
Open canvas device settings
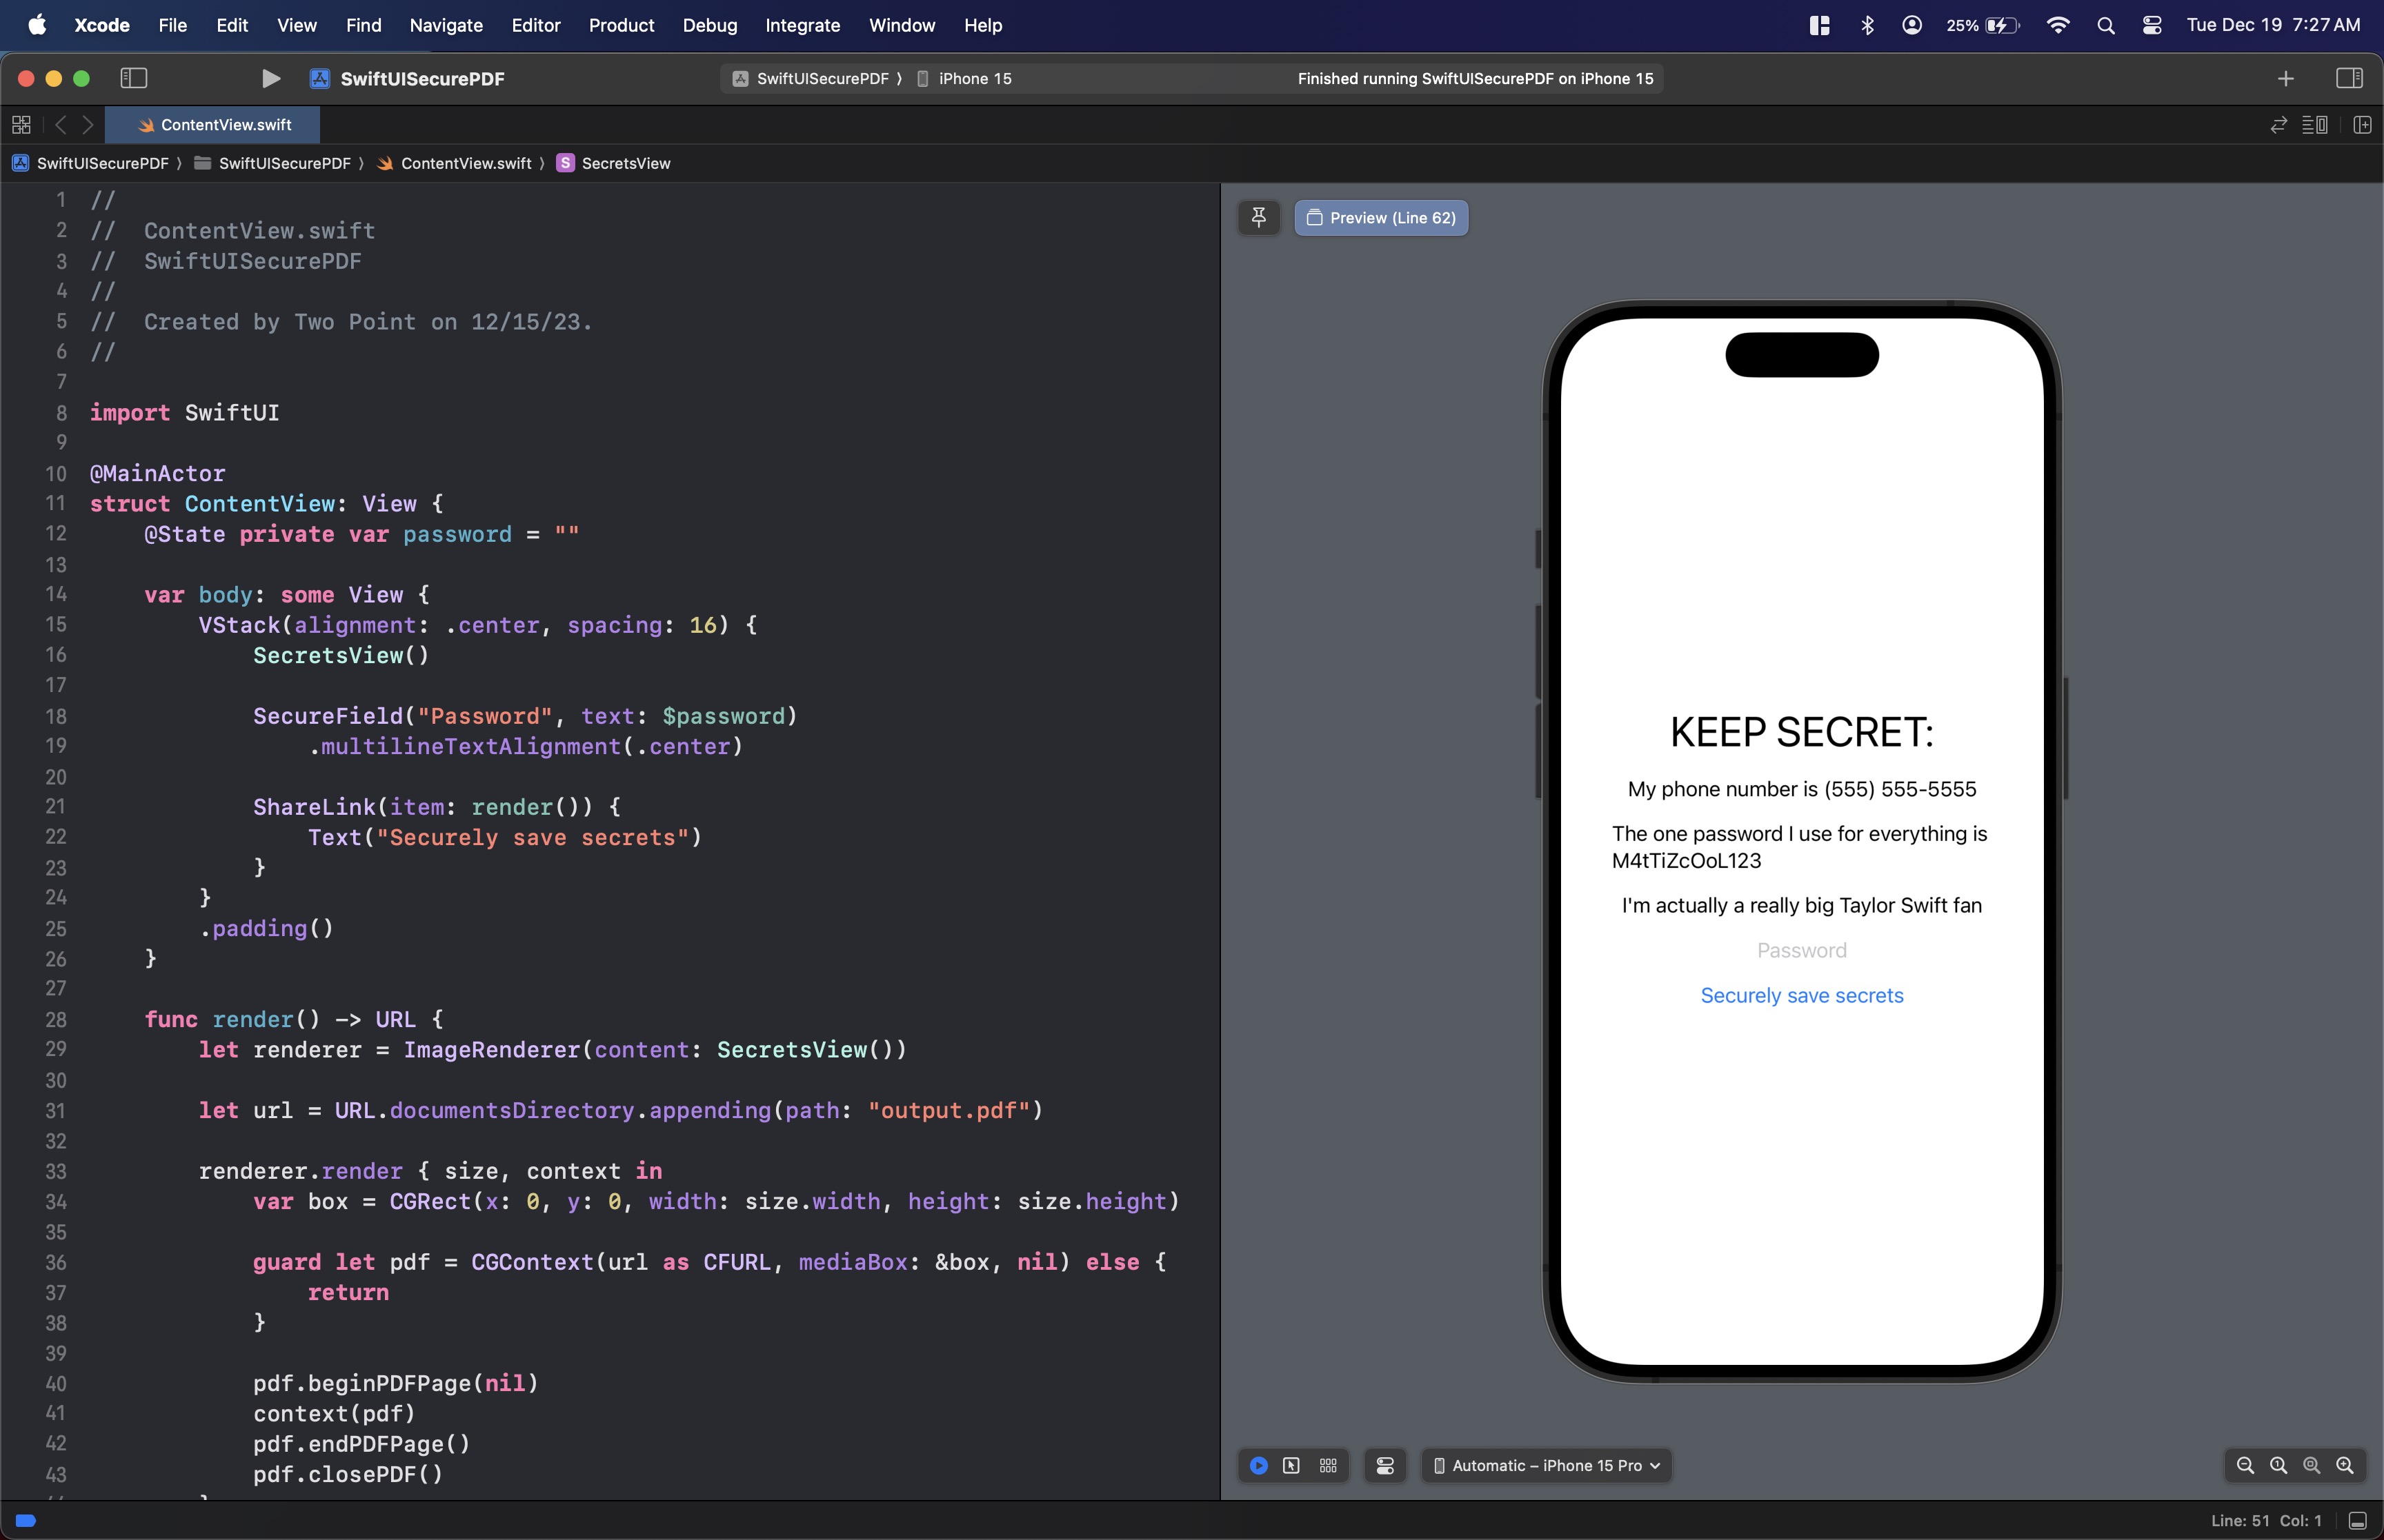(1384, 1465)
